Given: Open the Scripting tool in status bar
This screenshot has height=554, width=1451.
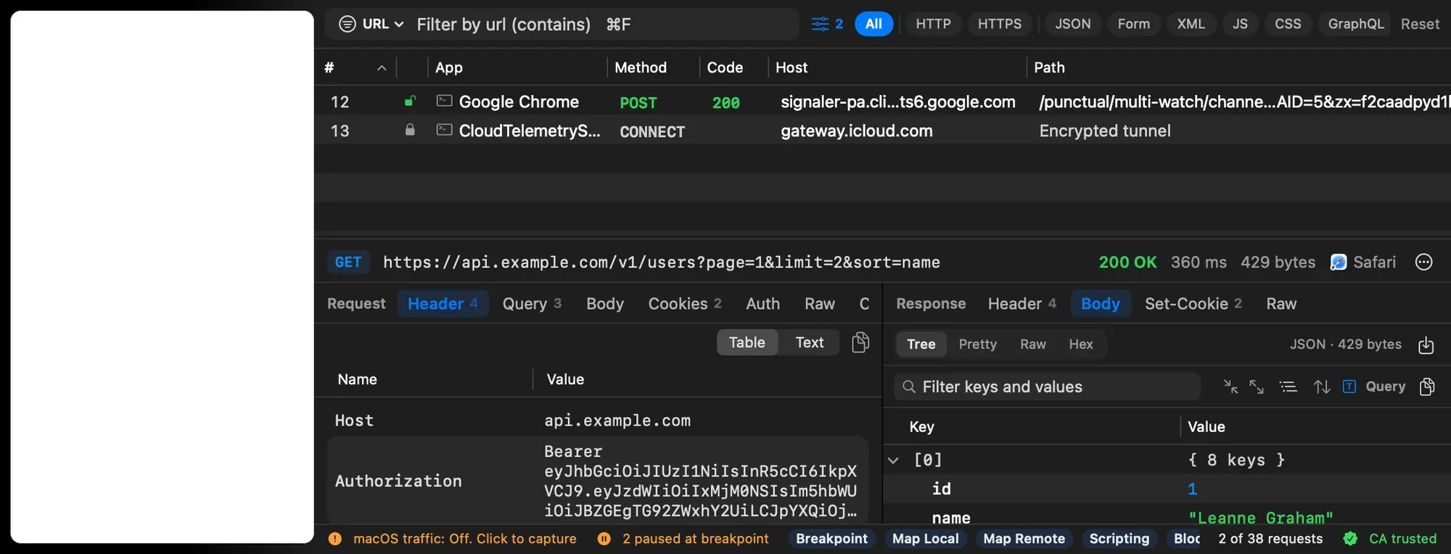Looking at the screenshot, I should tap(1119, 539).
